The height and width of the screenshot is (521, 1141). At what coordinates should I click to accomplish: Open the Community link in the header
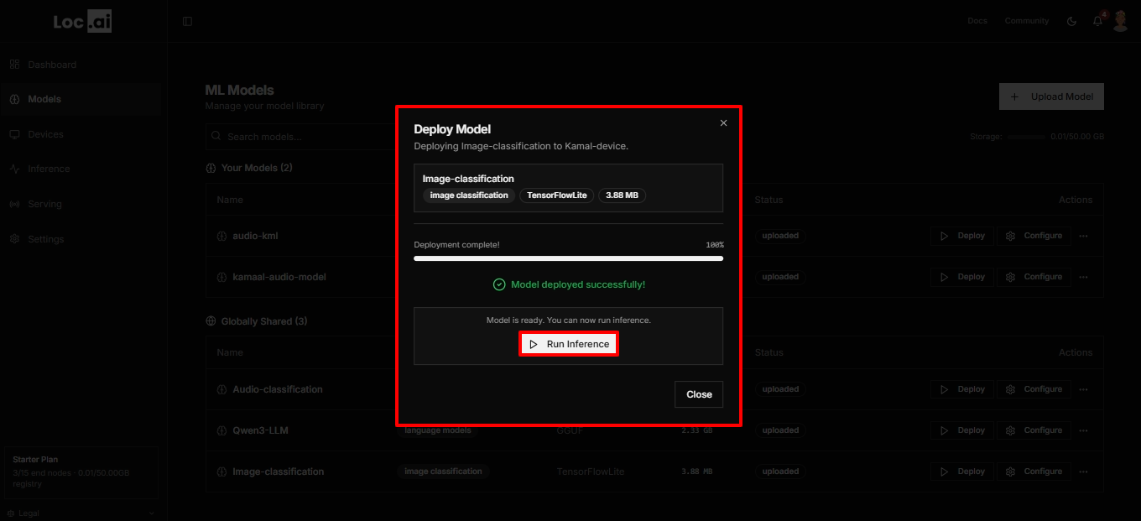click(x=1027, y=21)
